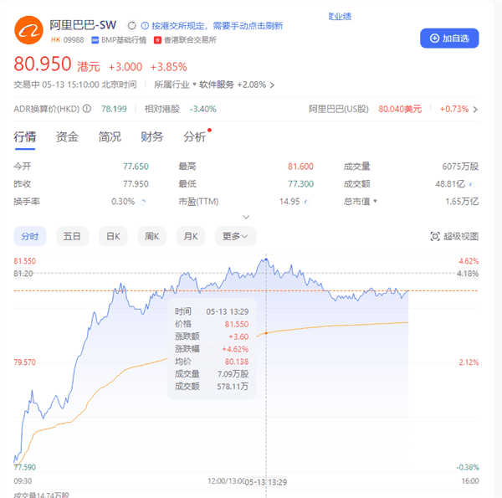This screenshot has height=498, width=502.
Task: Click the 81.20 dashed-line price label
Action: tap(23, 274)
